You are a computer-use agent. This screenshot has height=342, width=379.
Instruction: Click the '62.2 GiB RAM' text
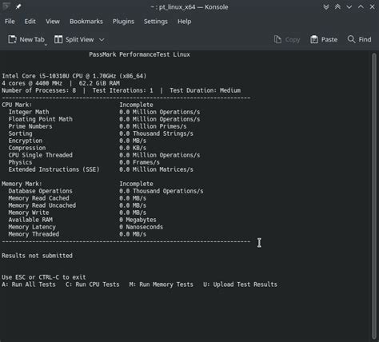pos(99,83)
